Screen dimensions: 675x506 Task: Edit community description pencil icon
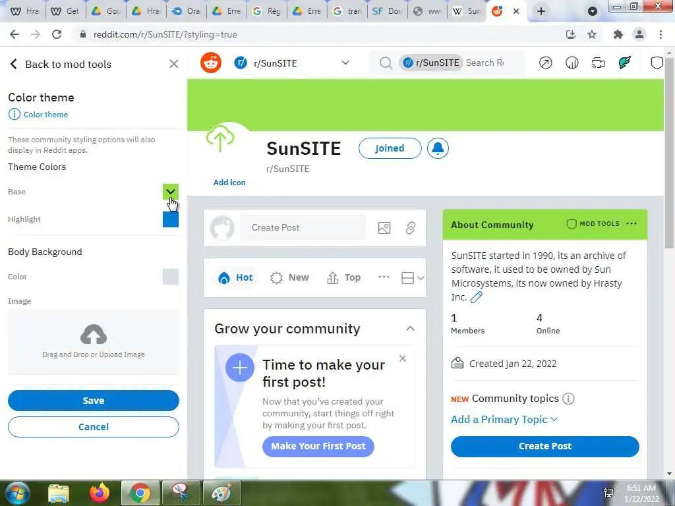tap(476, 297)
